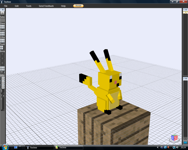Decrease the third GlScale stepper value
This screenshot has height=150, width=188.
point(3,87)
